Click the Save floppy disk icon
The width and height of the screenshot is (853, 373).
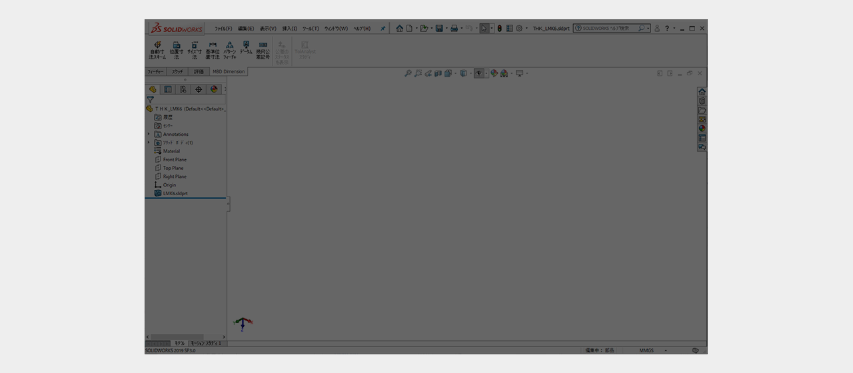439,29
